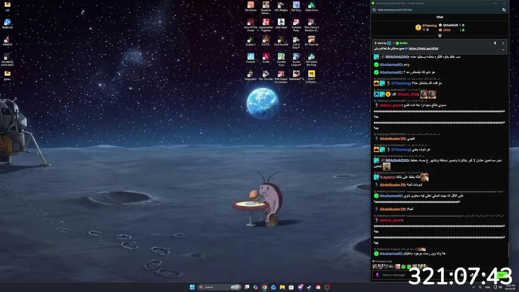This screenshot has height=292, width=519.
Task: Open the clock and date flyout
Action: point(510,287)
